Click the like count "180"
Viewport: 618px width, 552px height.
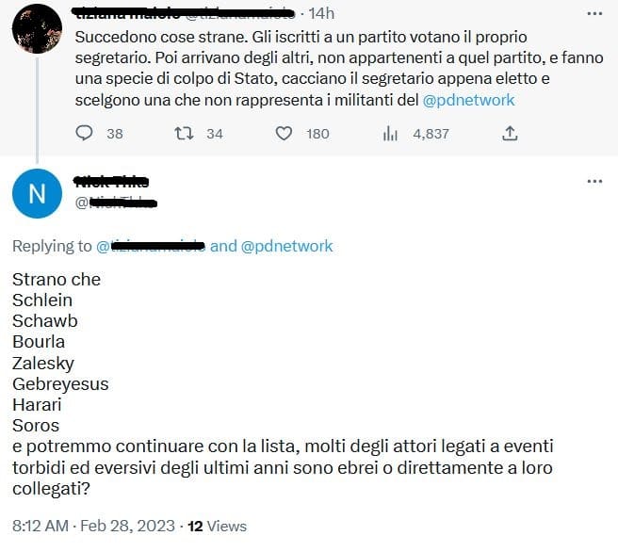pos(317,134)
